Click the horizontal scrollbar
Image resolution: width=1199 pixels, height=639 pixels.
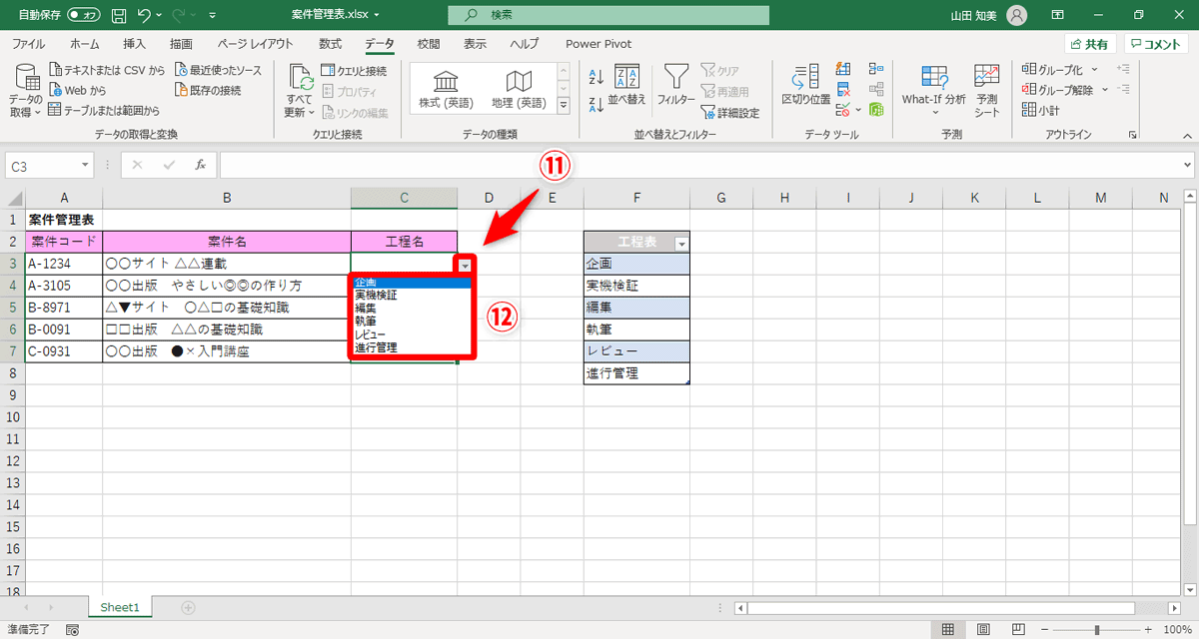[x=941, y=607]
